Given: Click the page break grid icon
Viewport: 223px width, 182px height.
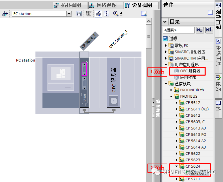Looking at the screenshot, I should coord(106,14).
